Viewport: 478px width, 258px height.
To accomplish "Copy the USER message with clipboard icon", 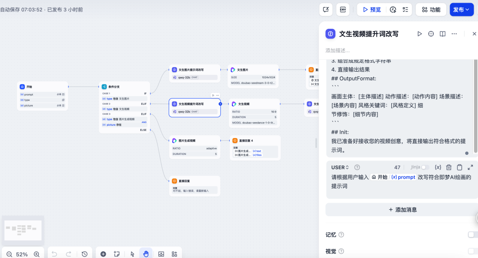I will [x=459, y=167].
